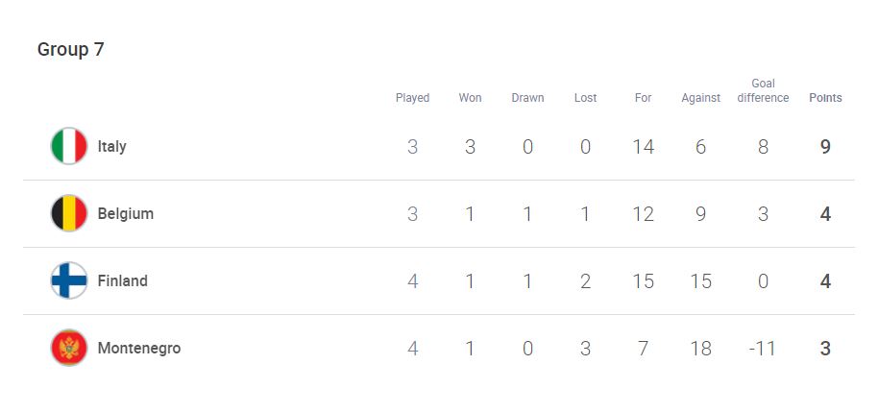Select the Montenegro team name
878x413 pixels.
click(139, 348)
